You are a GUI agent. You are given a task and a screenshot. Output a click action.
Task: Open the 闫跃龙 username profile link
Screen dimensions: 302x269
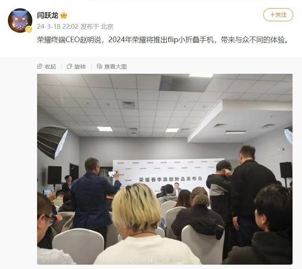click(48, 15)
